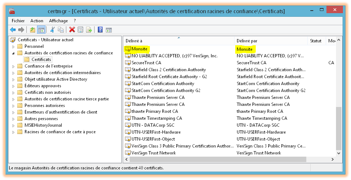Expand Autres personnes node
The image size is (351, 180).
(14, 119)
